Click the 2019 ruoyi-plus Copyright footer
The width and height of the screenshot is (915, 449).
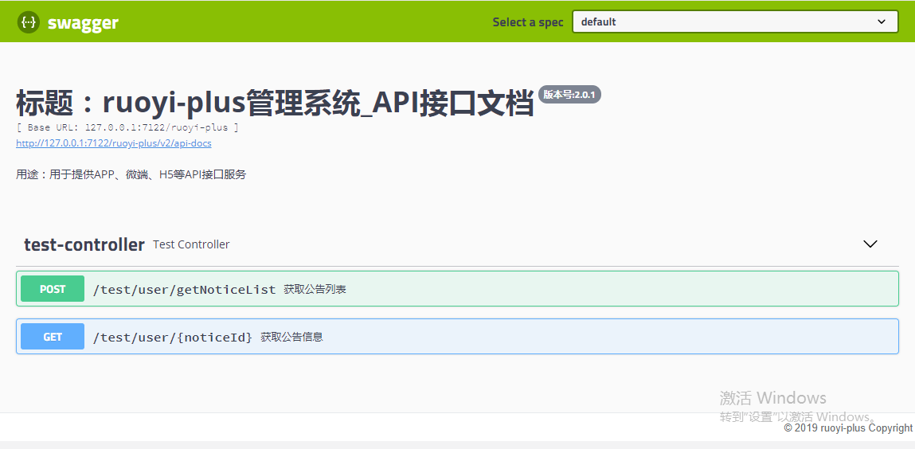[849, 428]
